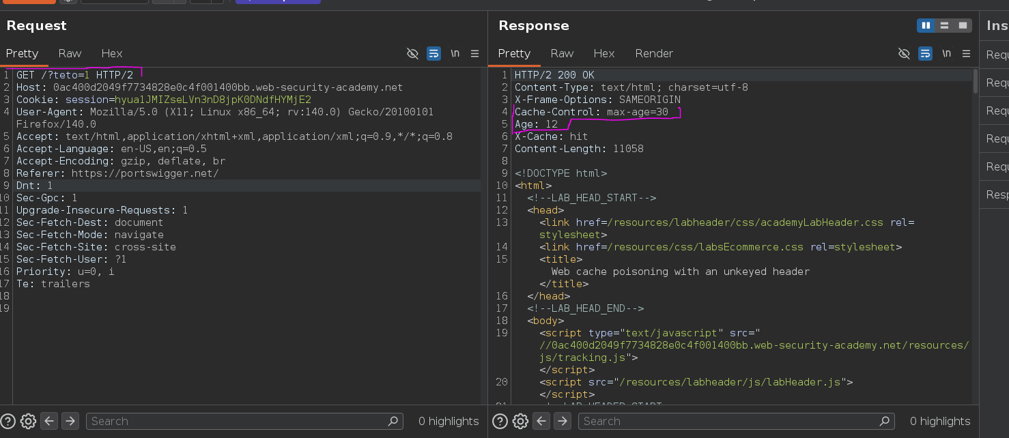
Task: Open Response search help icon
Action: pyautogui.click(x=500, y=421)
